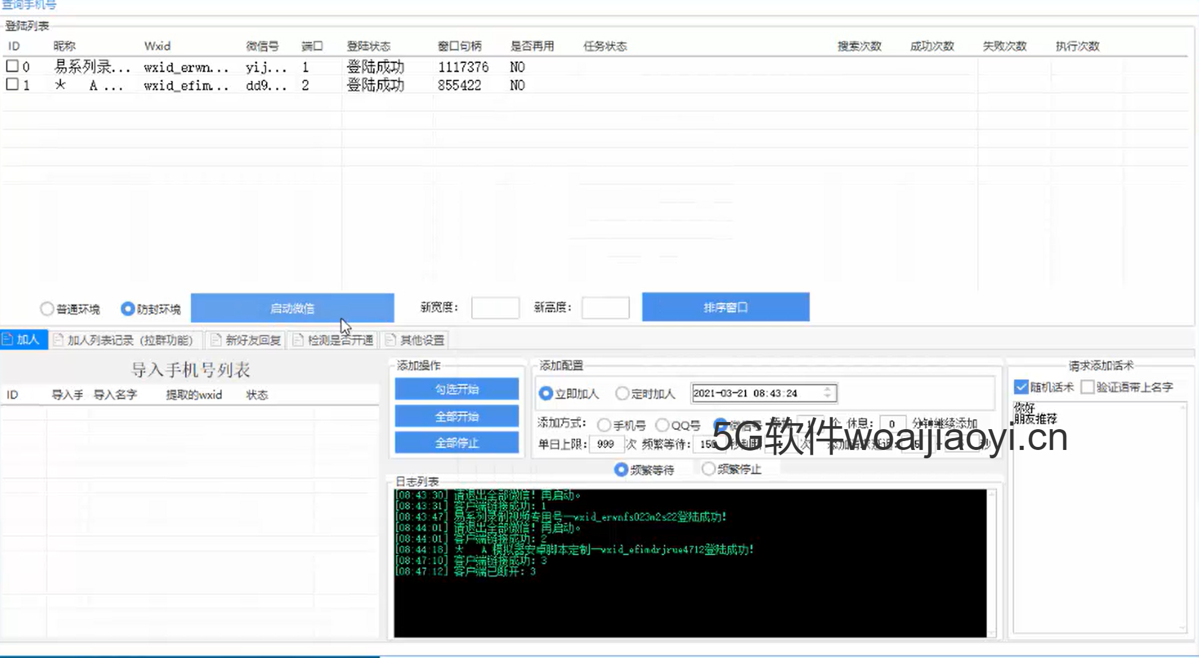This screenshot has width=1199, height=658.
Task: Click the 导入手 column header
Action: click(x=67, y=395)
